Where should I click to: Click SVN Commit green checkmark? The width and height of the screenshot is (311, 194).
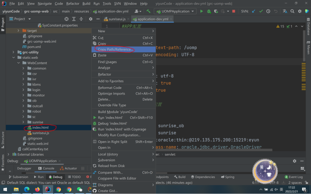click(x=261, y=11)
